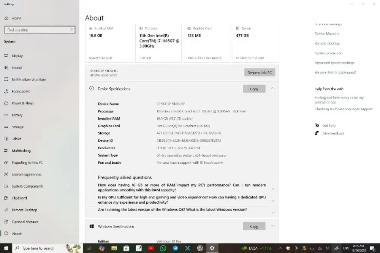
Task: Click the Get help icon
Action: pos(317,125)
